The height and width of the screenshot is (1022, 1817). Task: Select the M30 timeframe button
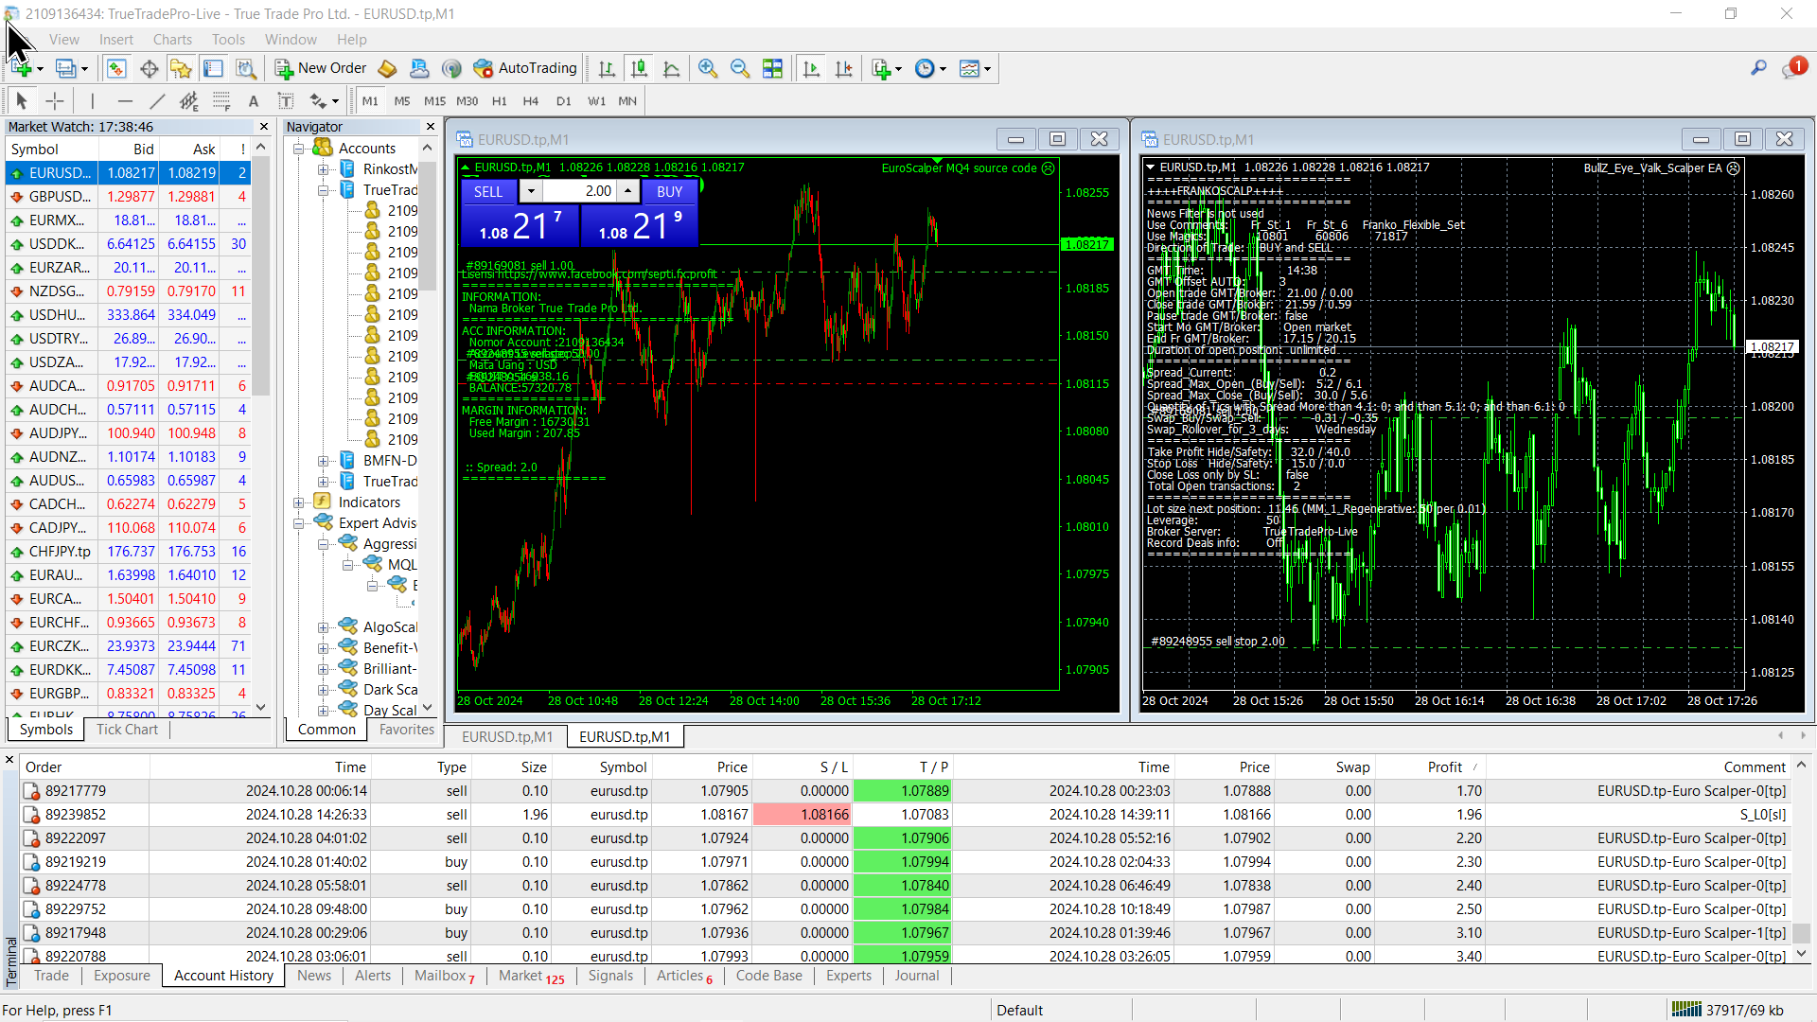point(467,100)
